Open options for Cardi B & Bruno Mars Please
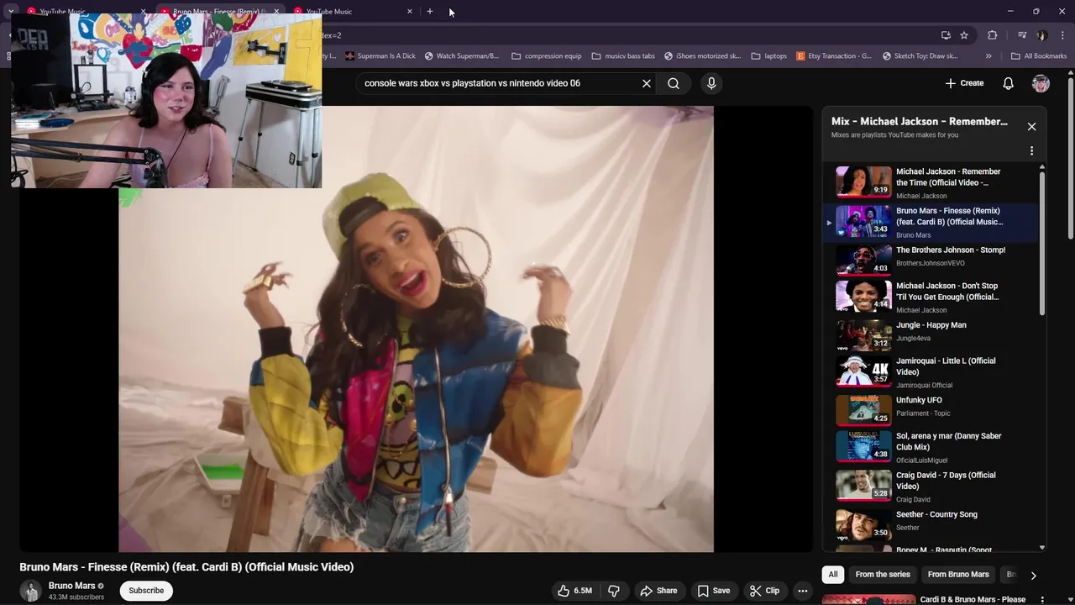1075x605 pixels. coord(1043,600)
